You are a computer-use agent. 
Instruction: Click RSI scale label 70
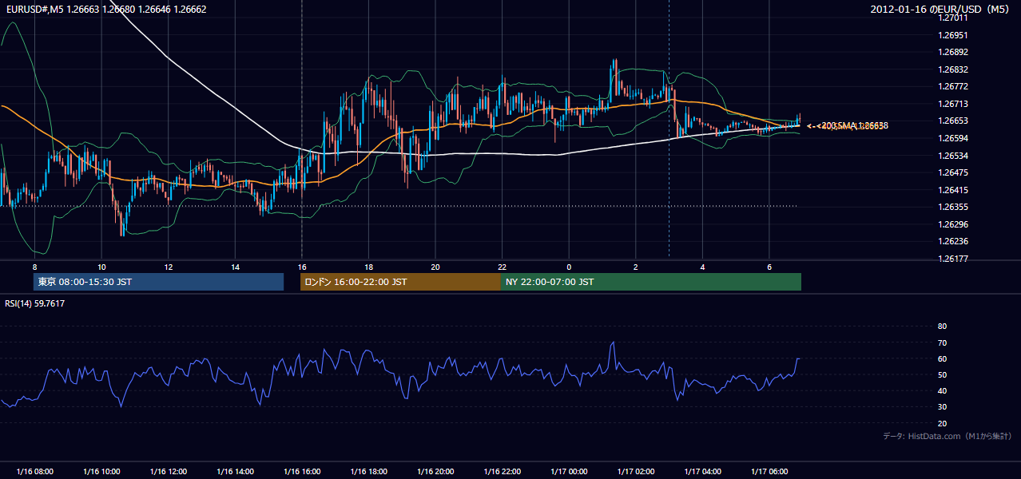[942, 342]
